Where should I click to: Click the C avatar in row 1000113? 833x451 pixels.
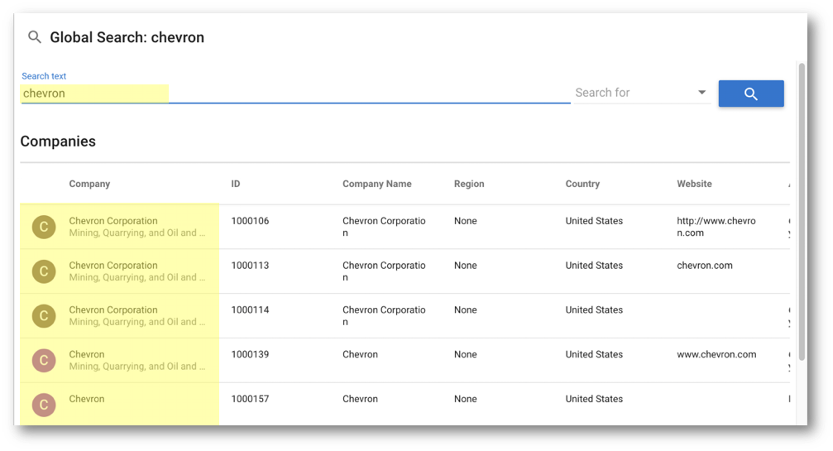(x=44, y=271)
